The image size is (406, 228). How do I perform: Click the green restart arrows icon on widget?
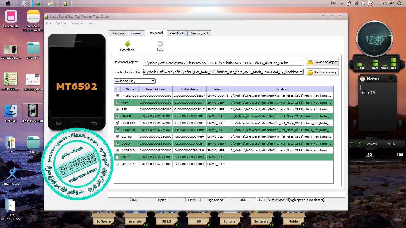pyautogui.click(x=352, y=144)
